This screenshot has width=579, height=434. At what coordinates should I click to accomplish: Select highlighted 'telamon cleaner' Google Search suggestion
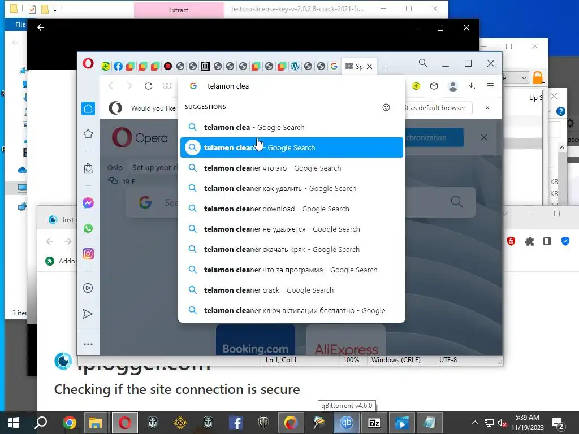[x=292, y=147]
